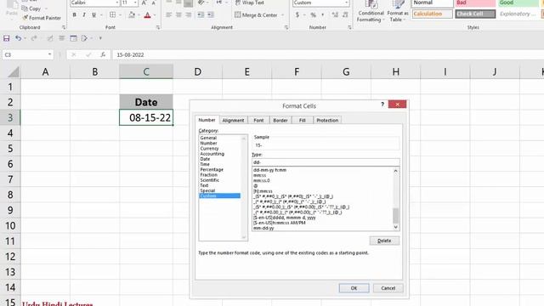Viewport: 544px width, 306px height.
Task: Select column C header
Action: (x=146, y=71)
